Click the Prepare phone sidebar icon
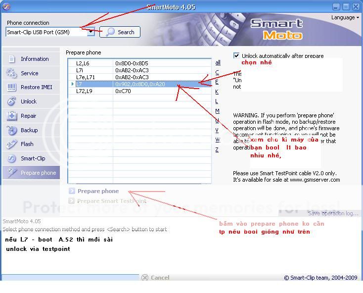363x293 pixels. point(11,173)
